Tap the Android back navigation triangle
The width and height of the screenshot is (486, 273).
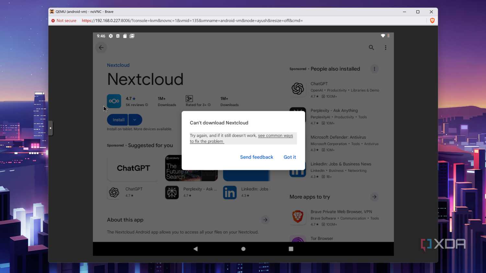(x=195, y=249)
